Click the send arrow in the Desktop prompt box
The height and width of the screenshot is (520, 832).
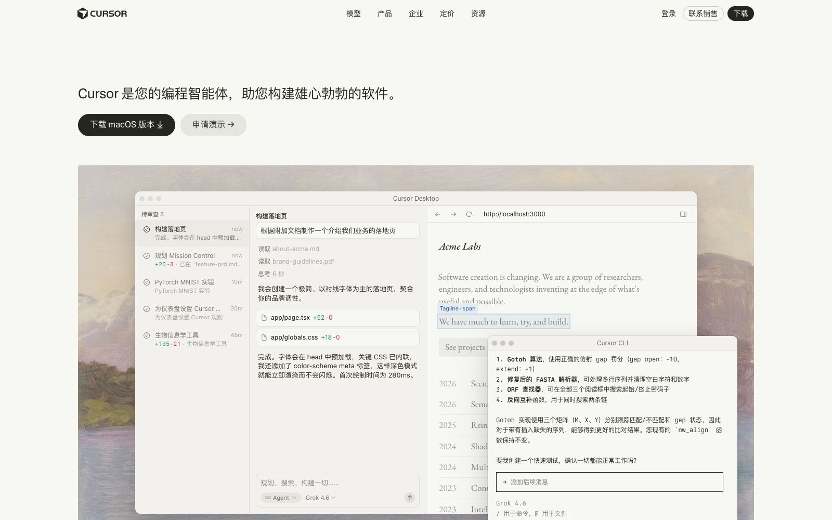tap(410, 498)
